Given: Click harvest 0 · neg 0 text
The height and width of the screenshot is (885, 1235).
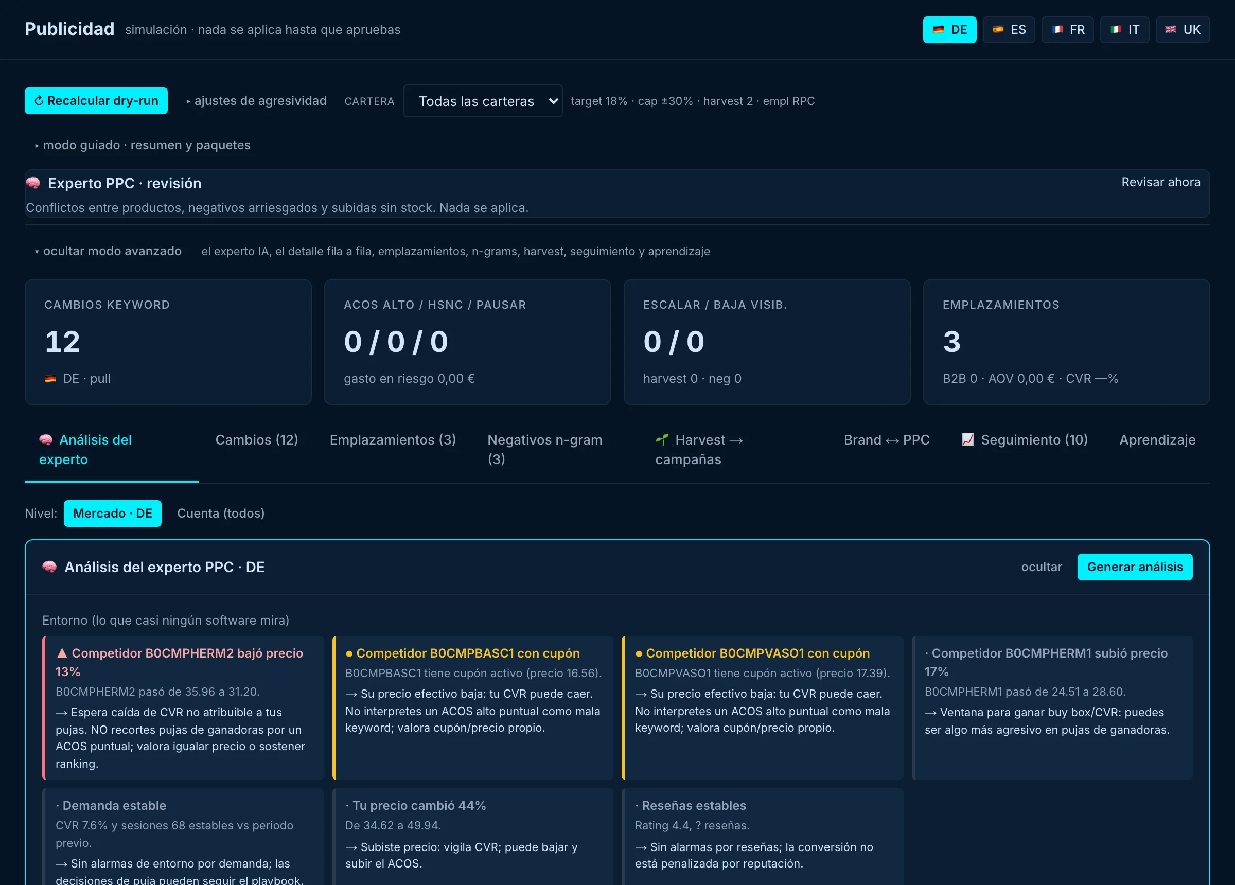Looking at the screenshot, I should 692,379.
